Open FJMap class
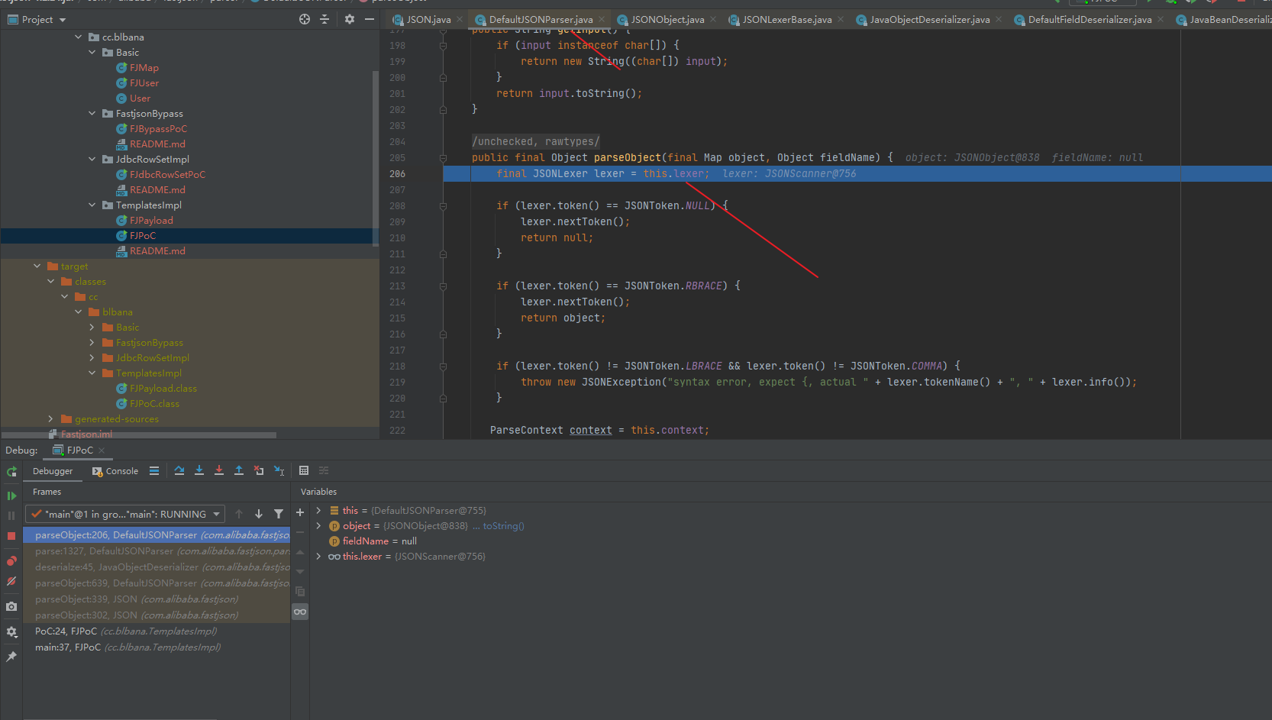 click(144, 67)
